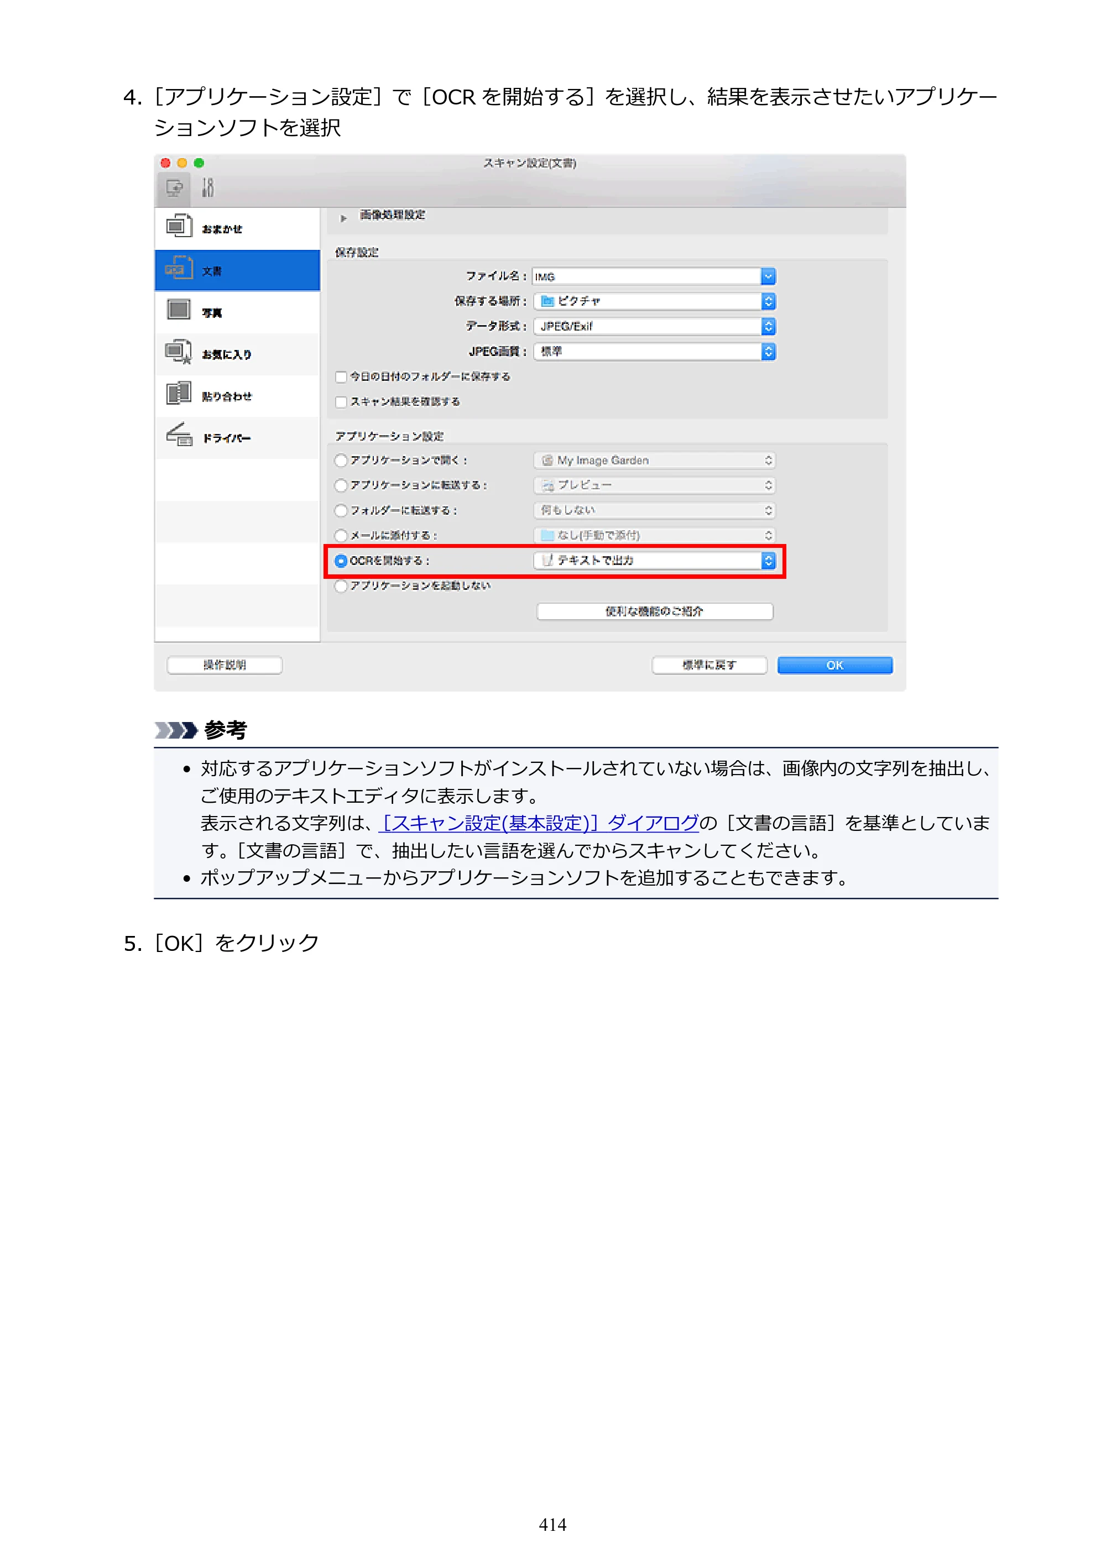Open the 何もしない folder transfer dropdown
The width and height of the screenshot is (1106, 1564).
click(655, 510)
